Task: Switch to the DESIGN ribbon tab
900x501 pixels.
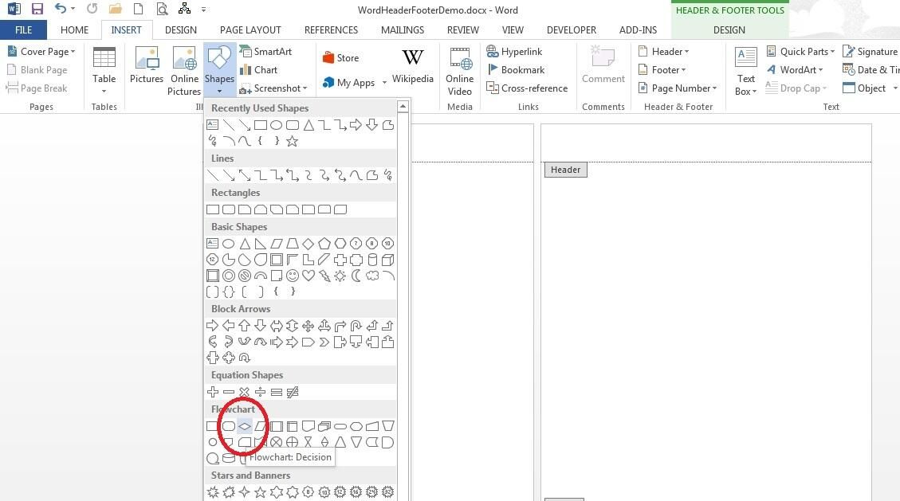Action: (x=180, y=29)
